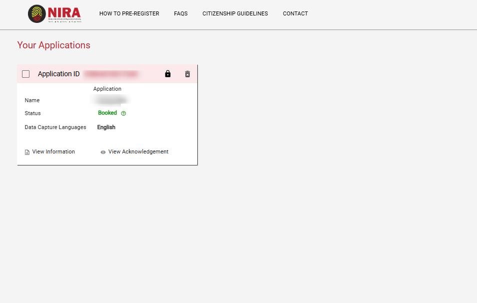Click the padlock icon on the application card
The height and width of the screenshot is (303, 477).
(x=168, y=74)
